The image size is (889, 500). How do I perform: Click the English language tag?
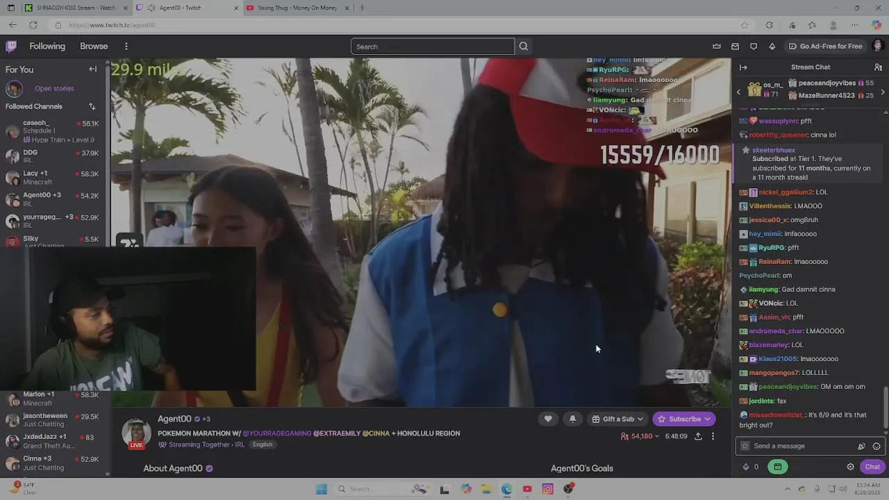pos(263,444)
